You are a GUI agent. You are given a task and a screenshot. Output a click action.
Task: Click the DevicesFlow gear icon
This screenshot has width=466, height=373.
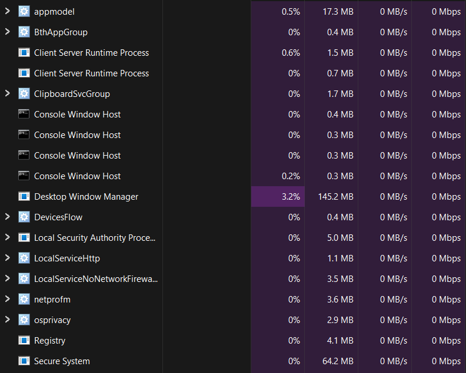pyautogui.click(x=24, y=217)
